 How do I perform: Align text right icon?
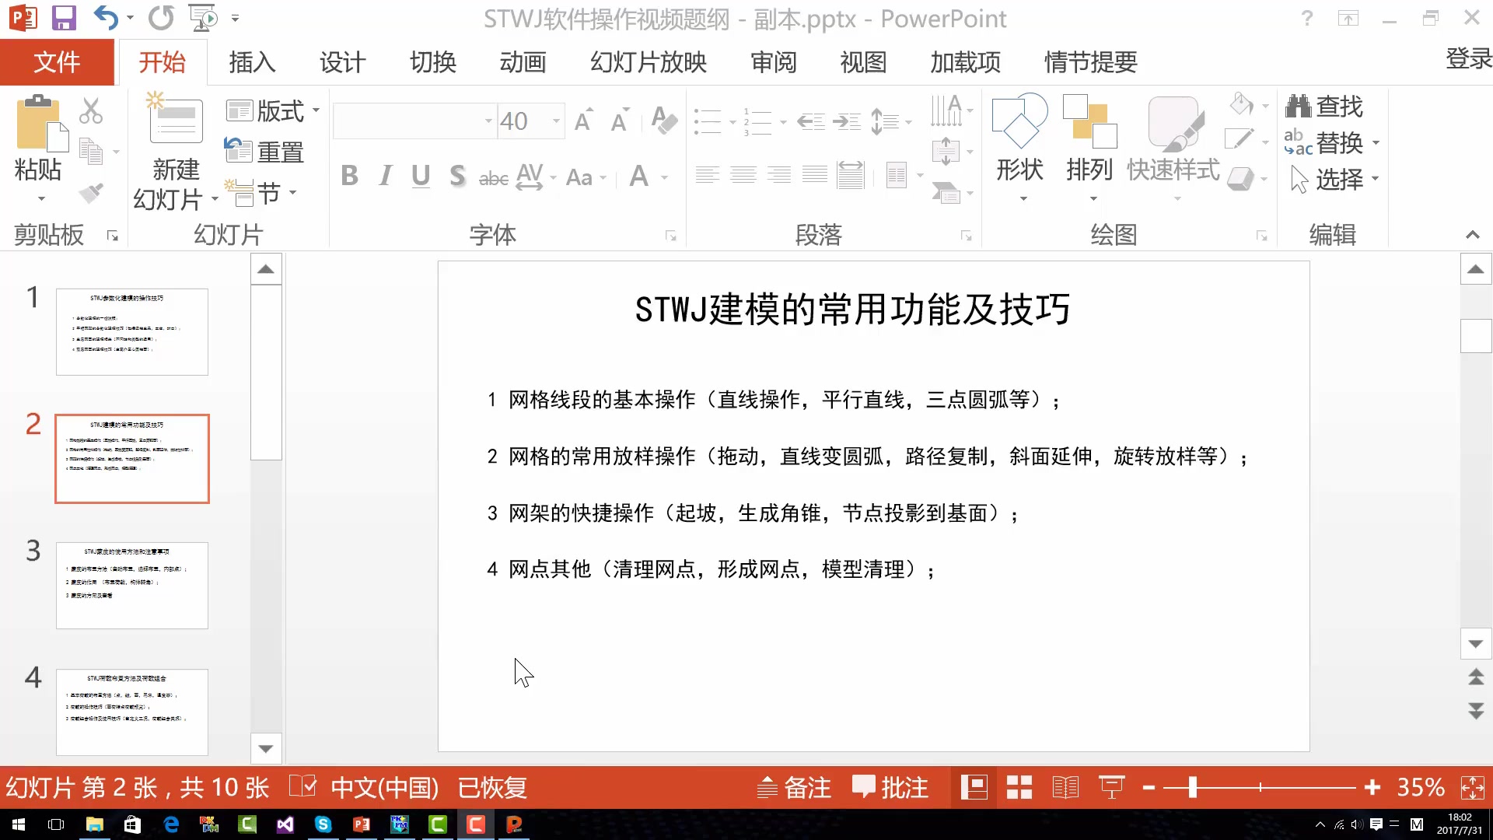[779, 175]
